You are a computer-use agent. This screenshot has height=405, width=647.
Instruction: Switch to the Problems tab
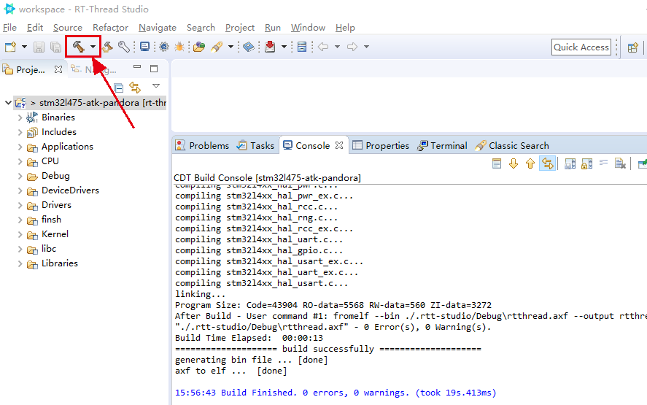tap(202, 146)
